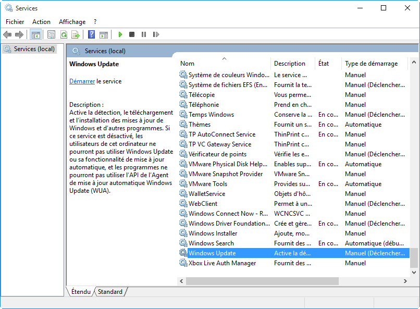Screen dimensions: 420x309
Task: Sort by Type de démarrage column header
Action: tap(370, 64)
